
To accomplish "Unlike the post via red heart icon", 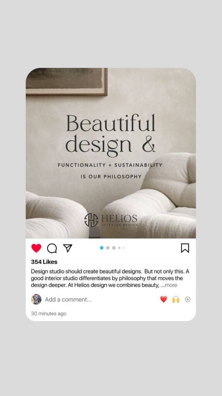I will click(x=36, y=248).
